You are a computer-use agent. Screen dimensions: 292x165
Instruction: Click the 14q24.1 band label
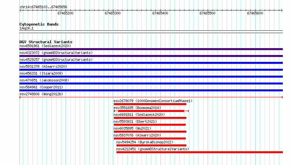tap(27, 28)
